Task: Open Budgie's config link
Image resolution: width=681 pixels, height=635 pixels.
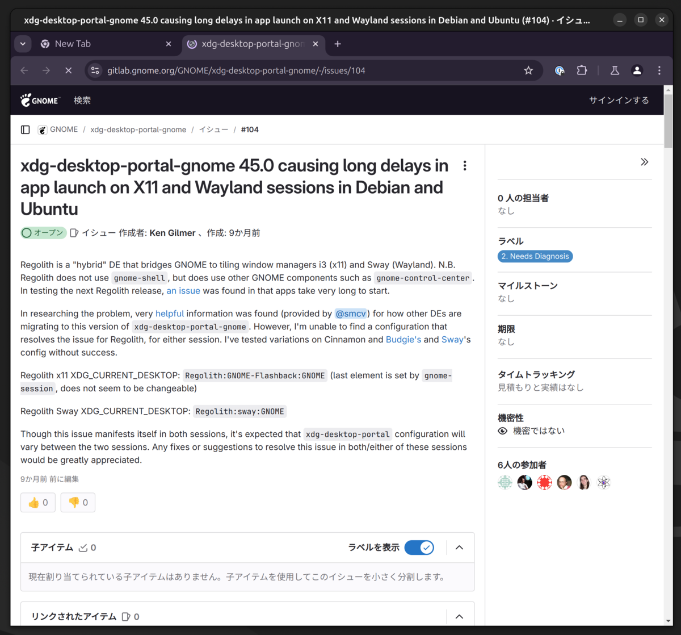Action: click(403, 340)
